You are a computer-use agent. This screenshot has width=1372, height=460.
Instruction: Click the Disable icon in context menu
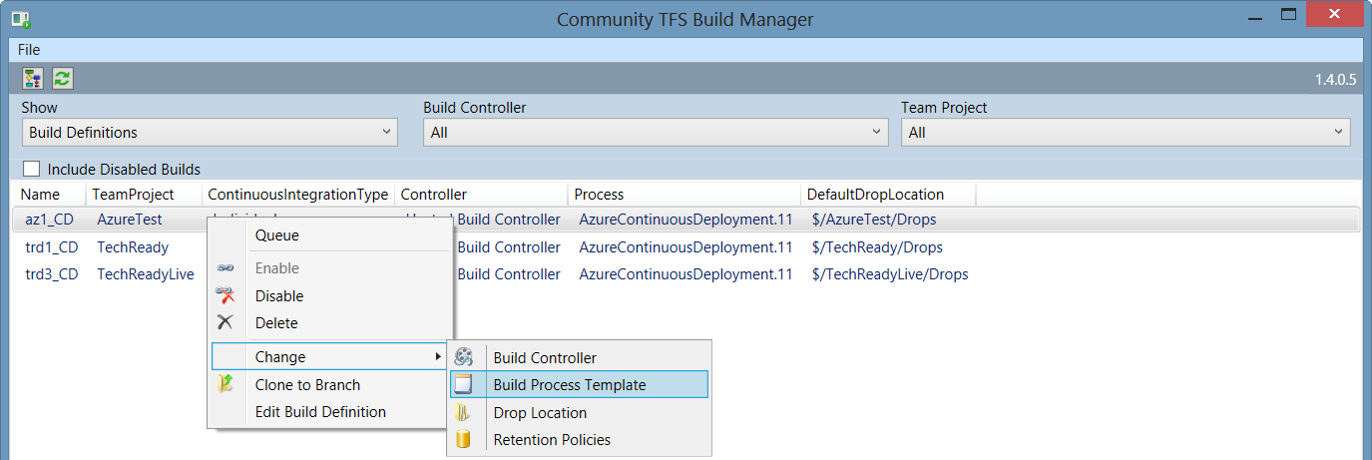coord(227,295)
